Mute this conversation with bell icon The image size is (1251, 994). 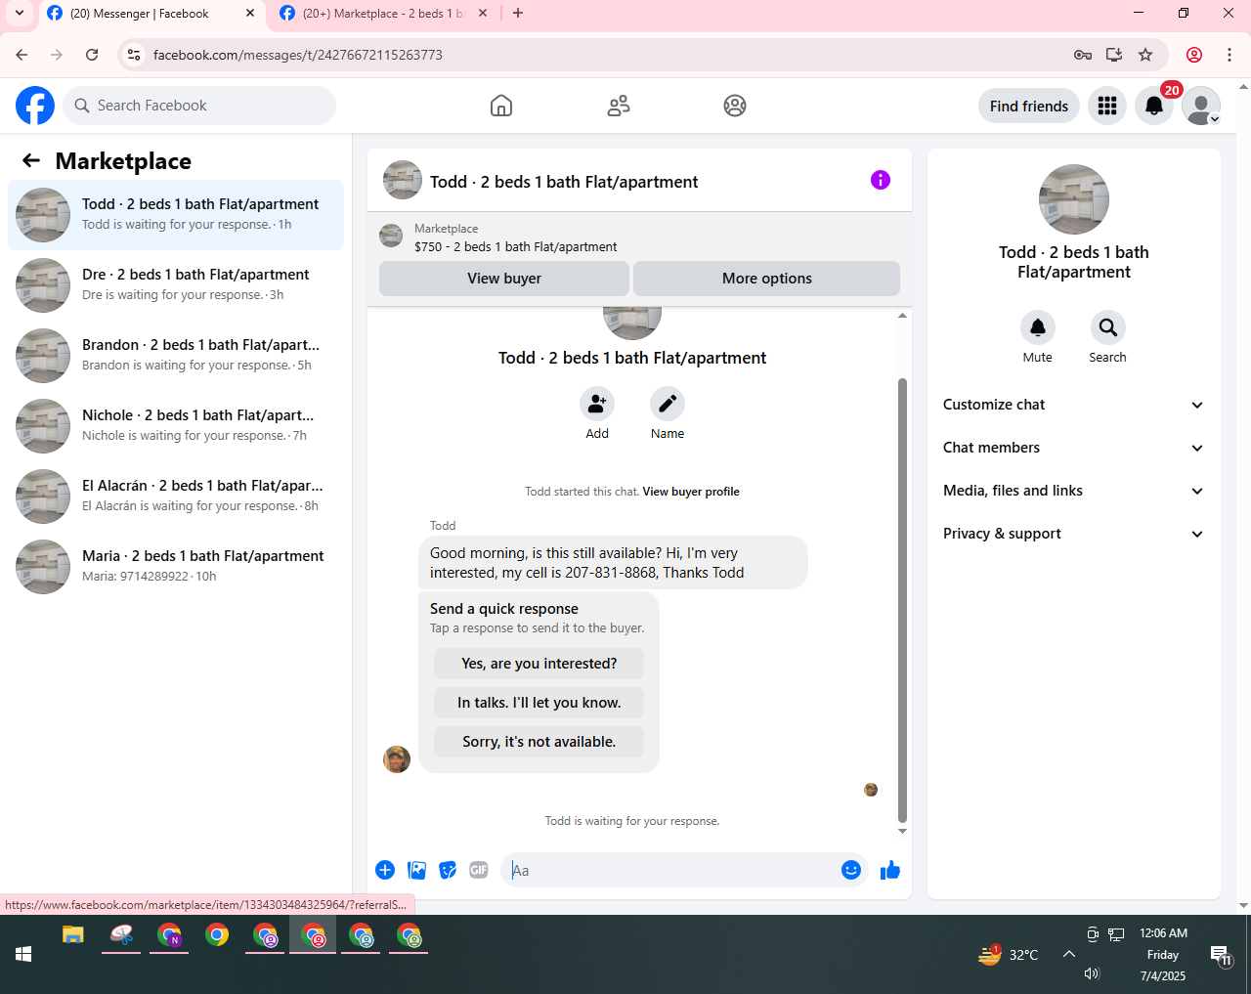click(x=1038, y=327)
